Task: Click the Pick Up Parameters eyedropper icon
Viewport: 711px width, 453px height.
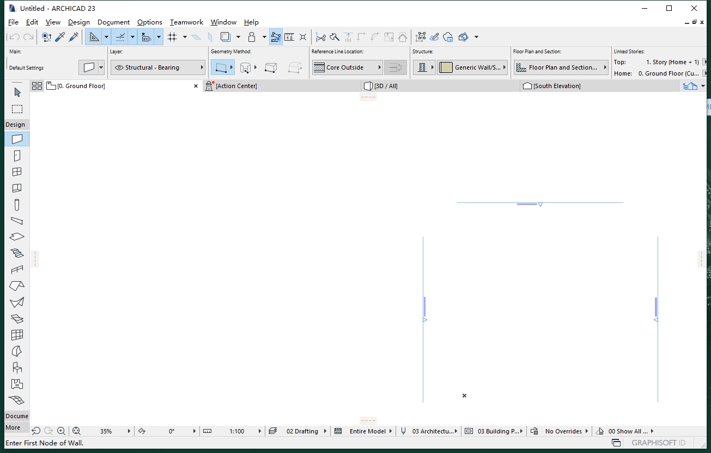Action: coord(60,37)
